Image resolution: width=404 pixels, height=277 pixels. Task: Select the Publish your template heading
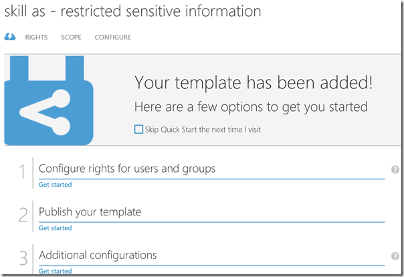click(x=90, y=212)
